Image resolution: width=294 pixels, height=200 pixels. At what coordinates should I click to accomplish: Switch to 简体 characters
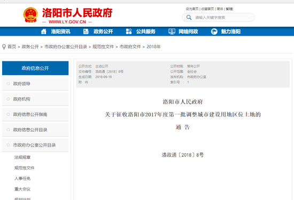[x=220, y=9]
